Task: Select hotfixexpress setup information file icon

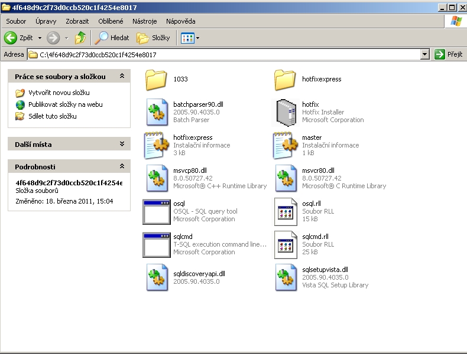Action: (156, 145)
